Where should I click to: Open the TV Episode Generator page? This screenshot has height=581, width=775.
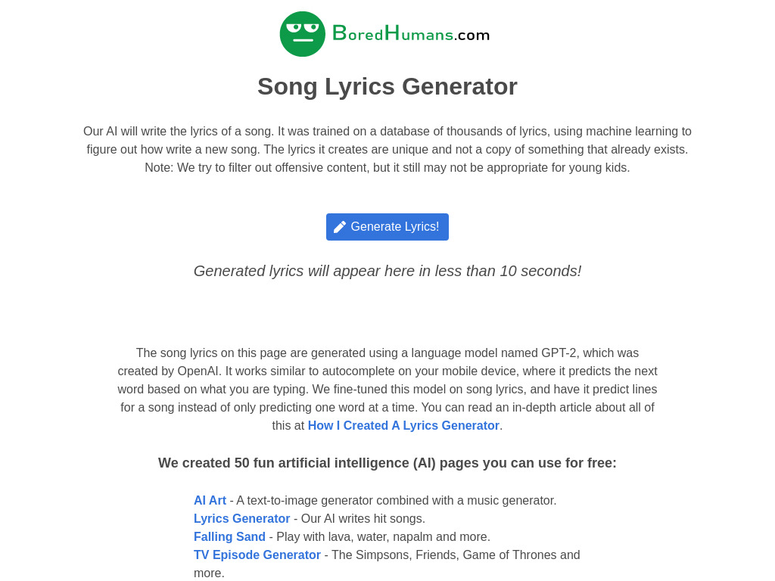(257, 555)
